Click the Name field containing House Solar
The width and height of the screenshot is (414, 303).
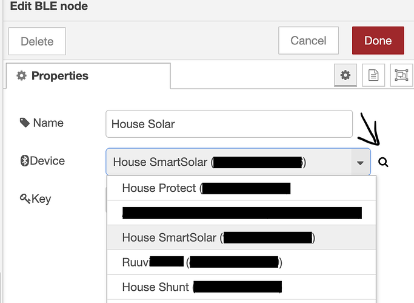click(229, 124)
